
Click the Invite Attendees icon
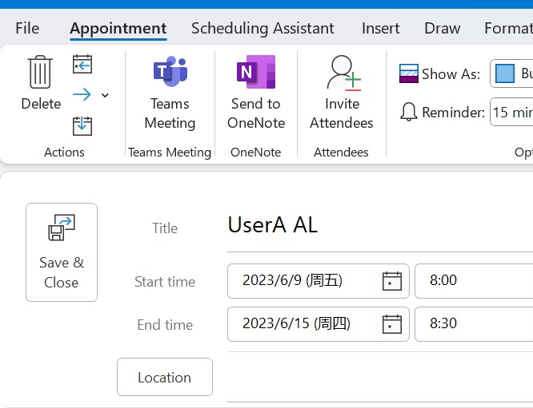tap(343, 73)
